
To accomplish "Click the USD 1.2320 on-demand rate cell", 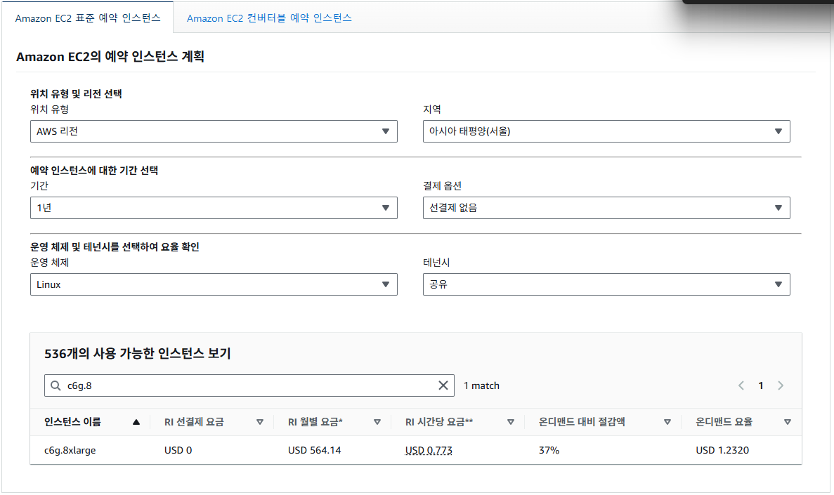I will pos(722,450).
